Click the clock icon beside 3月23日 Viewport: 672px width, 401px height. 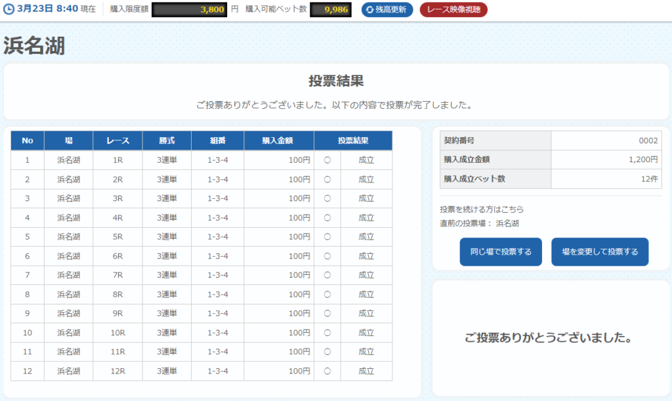9,9
